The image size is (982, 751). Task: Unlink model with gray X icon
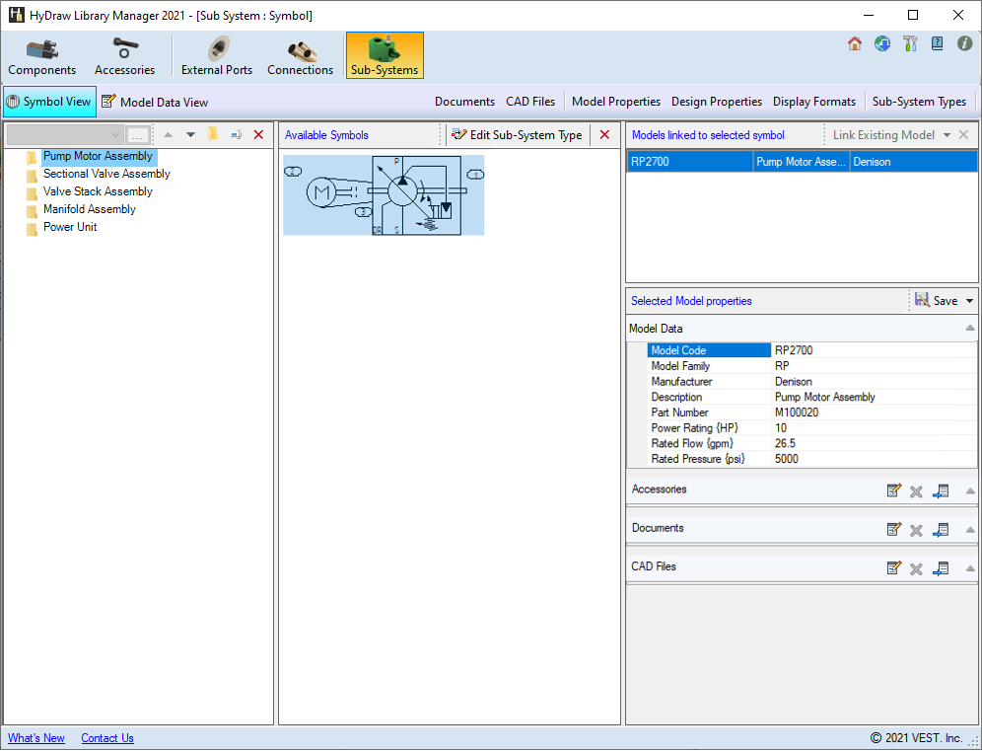(964, 135)
